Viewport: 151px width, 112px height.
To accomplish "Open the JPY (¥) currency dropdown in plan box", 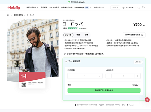I will coord(138,62).
